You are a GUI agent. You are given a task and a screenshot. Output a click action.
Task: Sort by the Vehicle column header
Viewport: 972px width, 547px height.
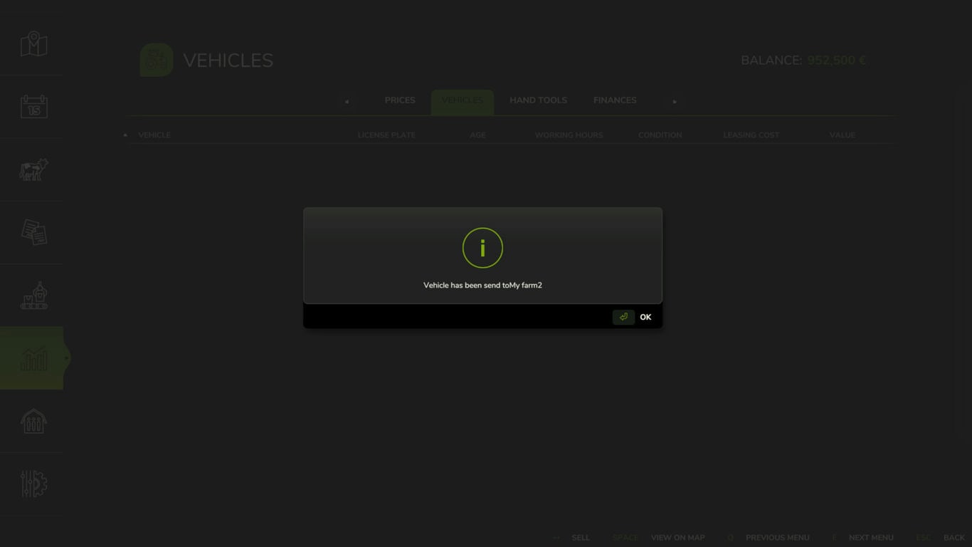[154, 135]
